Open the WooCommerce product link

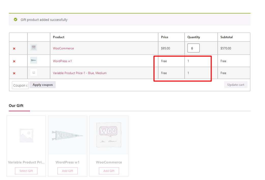63,48
